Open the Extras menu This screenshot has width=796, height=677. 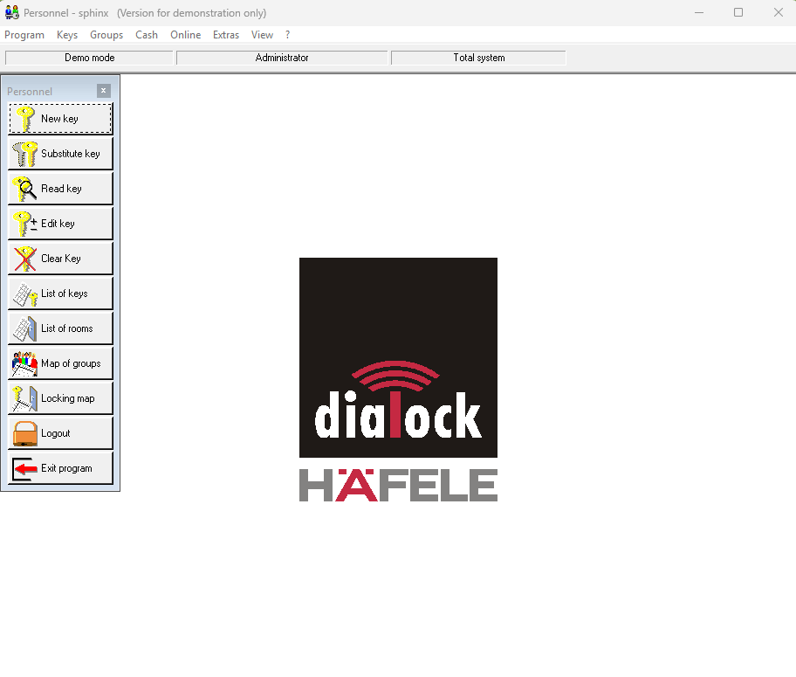click(226, 35)
